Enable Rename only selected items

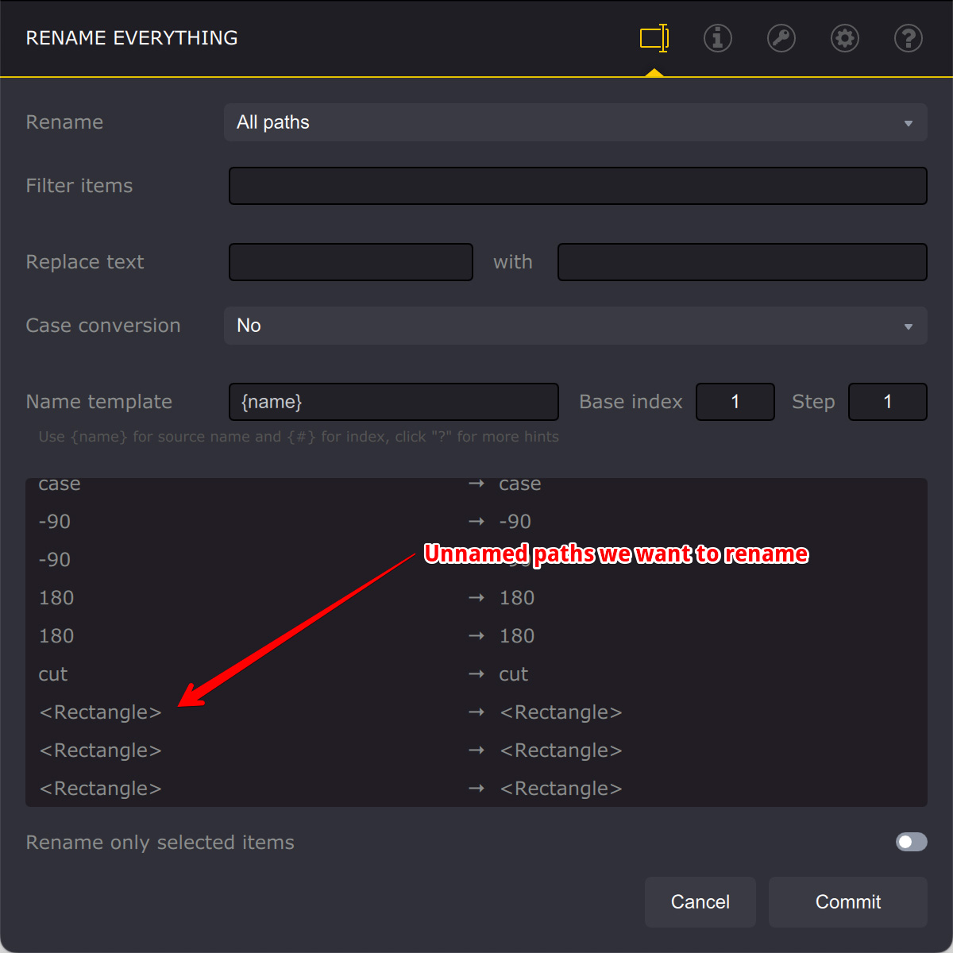point(911,842)
